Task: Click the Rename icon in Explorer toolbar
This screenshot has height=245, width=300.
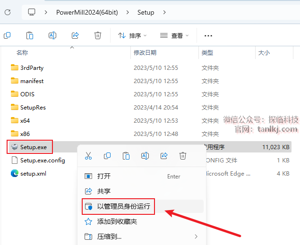Action: [52, 35]
